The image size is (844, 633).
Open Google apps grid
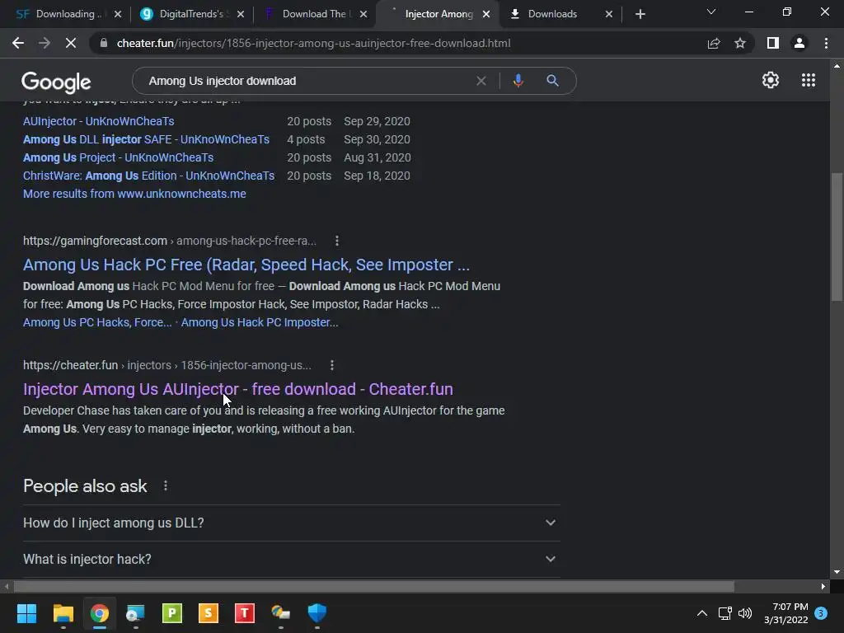point(808,80)
